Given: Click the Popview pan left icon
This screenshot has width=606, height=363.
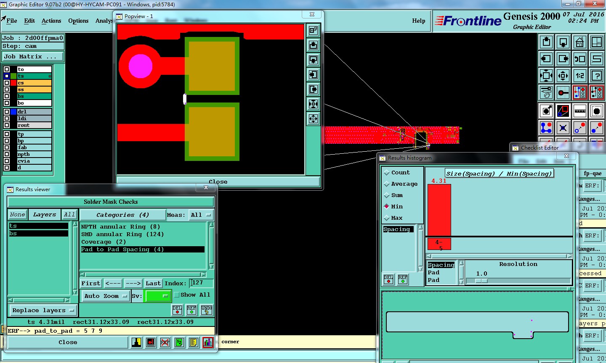Looking at the screenshot, I should click(x=313, y=74).
